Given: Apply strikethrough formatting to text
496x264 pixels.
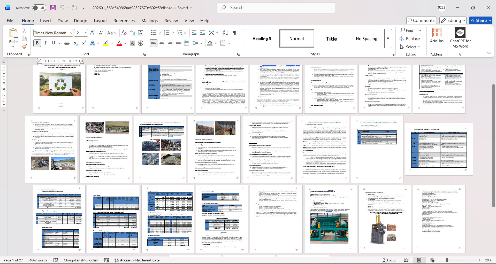Looking at the screenshot, I should (67, 43).
